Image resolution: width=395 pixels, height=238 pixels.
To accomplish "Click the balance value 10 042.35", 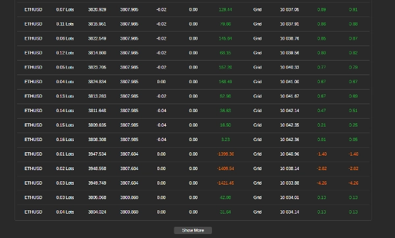I will pos(290,125).
